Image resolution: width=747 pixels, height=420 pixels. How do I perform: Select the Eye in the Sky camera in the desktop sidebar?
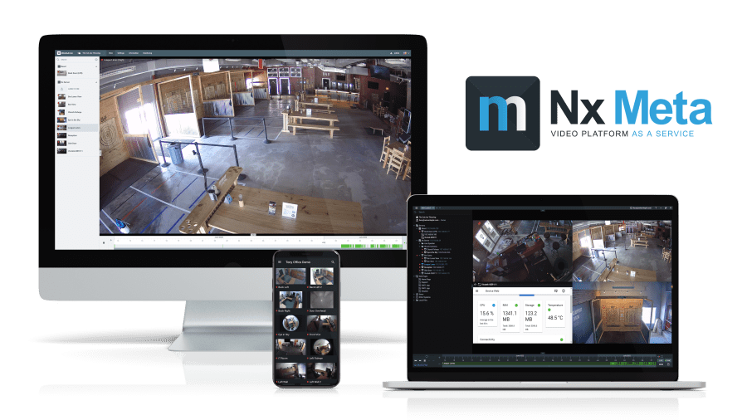[77, 120]
